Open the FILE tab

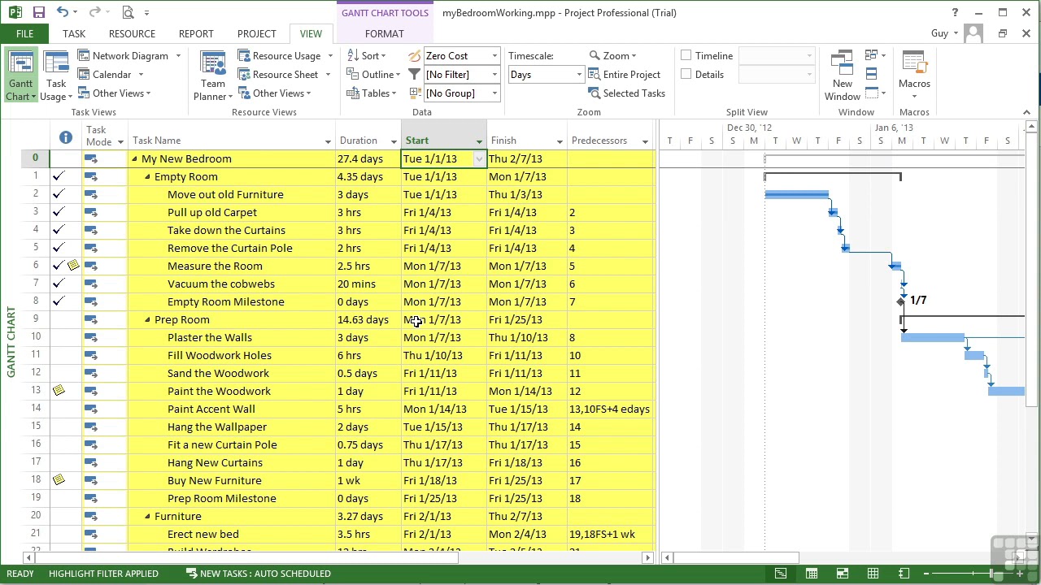tap(24, 33)
